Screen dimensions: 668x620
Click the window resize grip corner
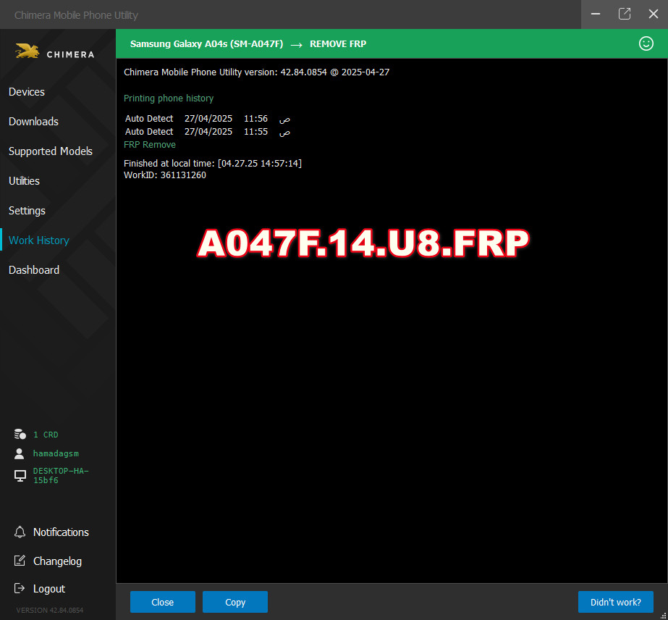pos(664,616)
